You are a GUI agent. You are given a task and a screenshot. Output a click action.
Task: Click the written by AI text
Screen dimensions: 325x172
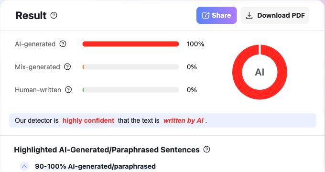click(184, 120)
